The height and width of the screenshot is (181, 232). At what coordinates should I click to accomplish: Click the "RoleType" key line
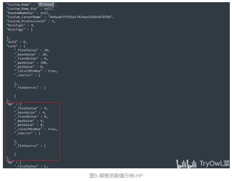(x=21, y=25)
